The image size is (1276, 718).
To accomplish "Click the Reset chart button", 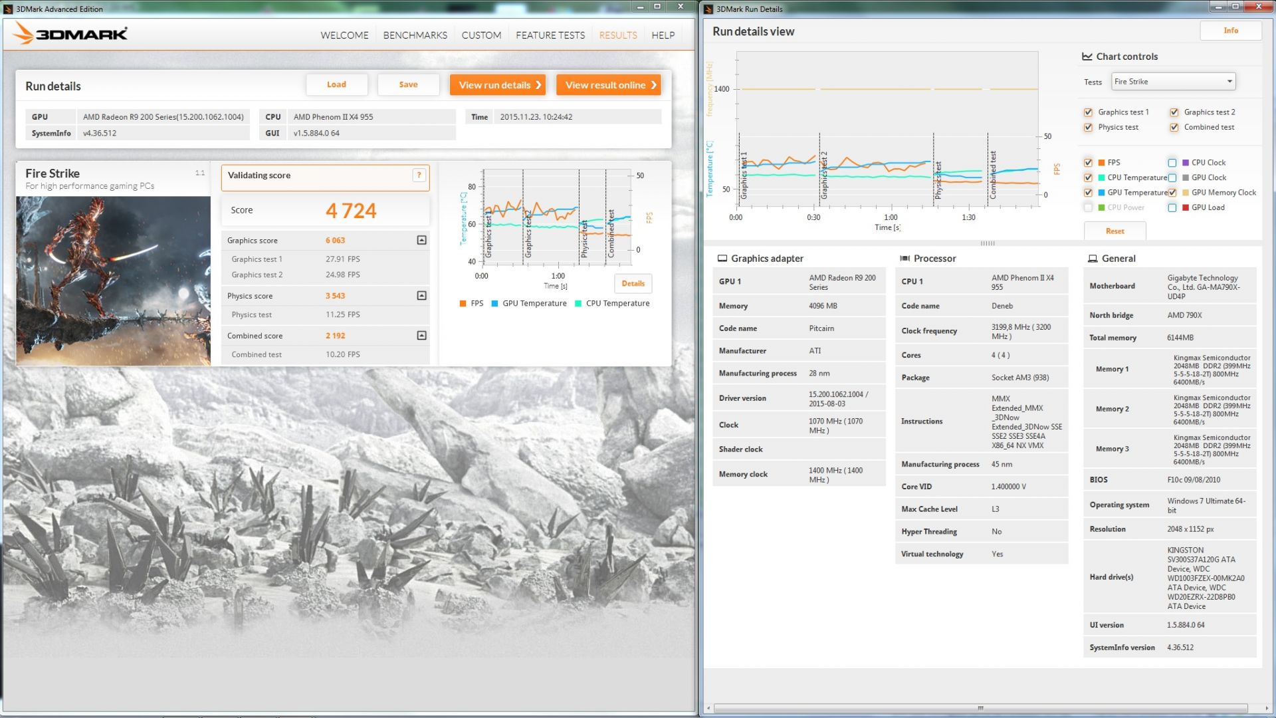I will pyautogui.click(x=1115, y=231).
